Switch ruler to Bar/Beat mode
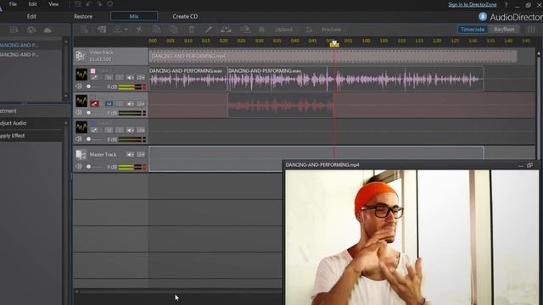Viewport: 543px width, 305px height. (x=504, y=30)
